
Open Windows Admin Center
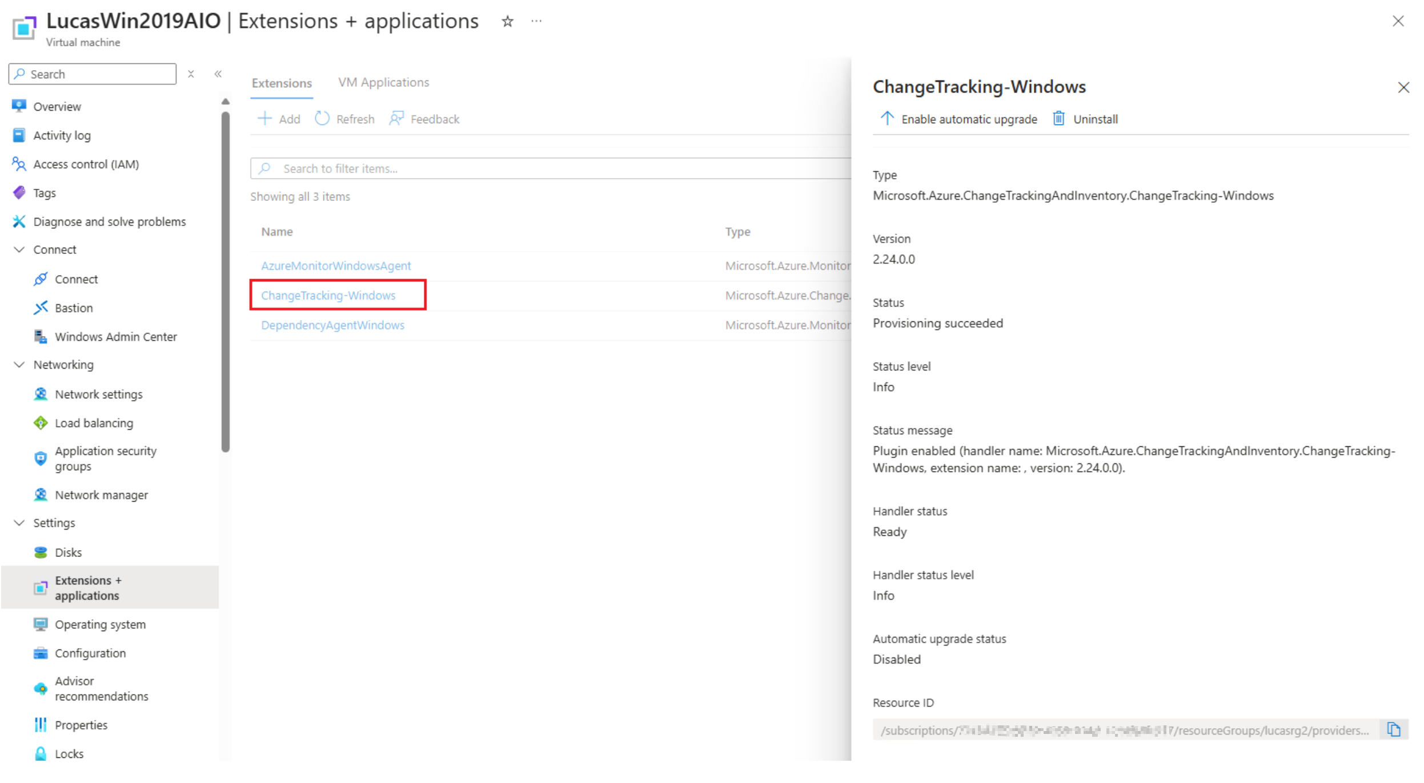(x=115, y=337)
